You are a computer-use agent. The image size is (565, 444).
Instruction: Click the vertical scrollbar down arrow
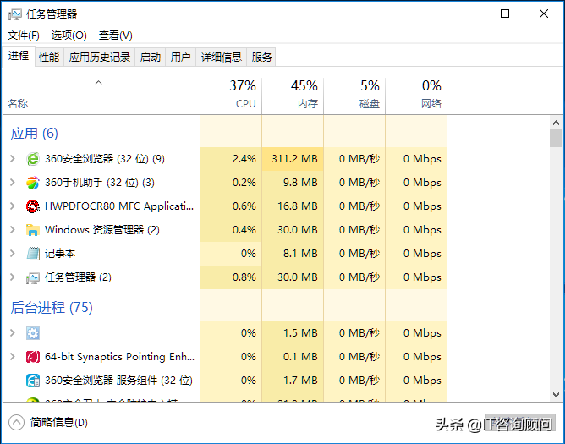click(x=556, y=394)
